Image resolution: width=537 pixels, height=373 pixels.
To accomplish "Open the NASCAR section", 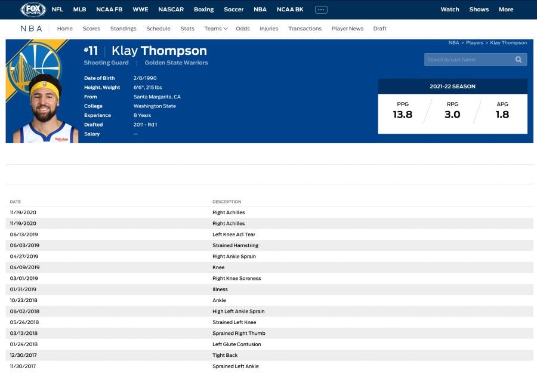I will (171, 10).
